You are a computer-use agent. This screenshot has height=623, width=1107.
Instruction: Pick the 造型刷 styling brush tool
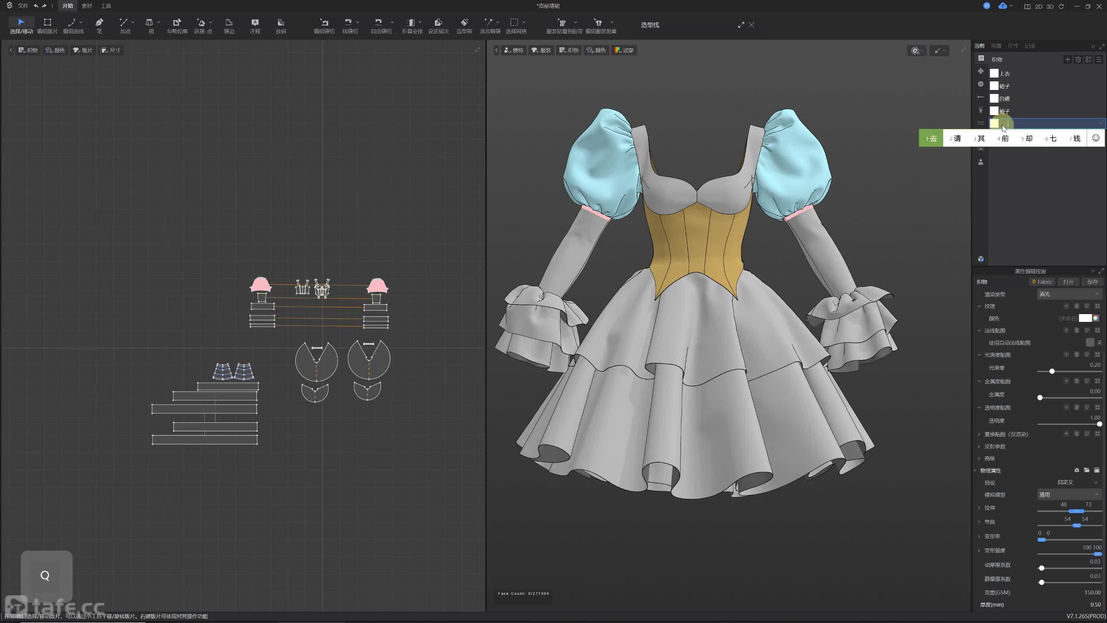coord(464,26)
